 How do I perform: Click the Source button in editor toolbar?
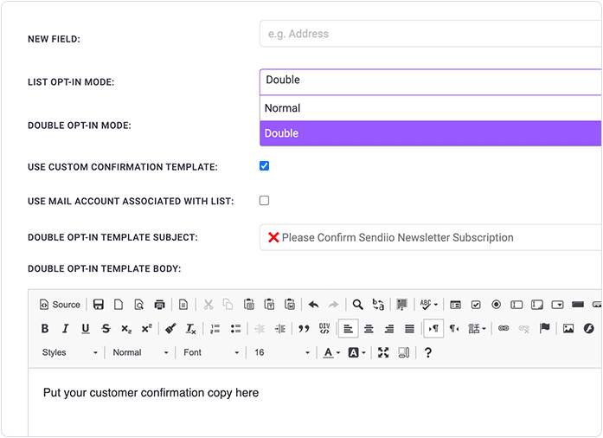click(x=60, y=305)
